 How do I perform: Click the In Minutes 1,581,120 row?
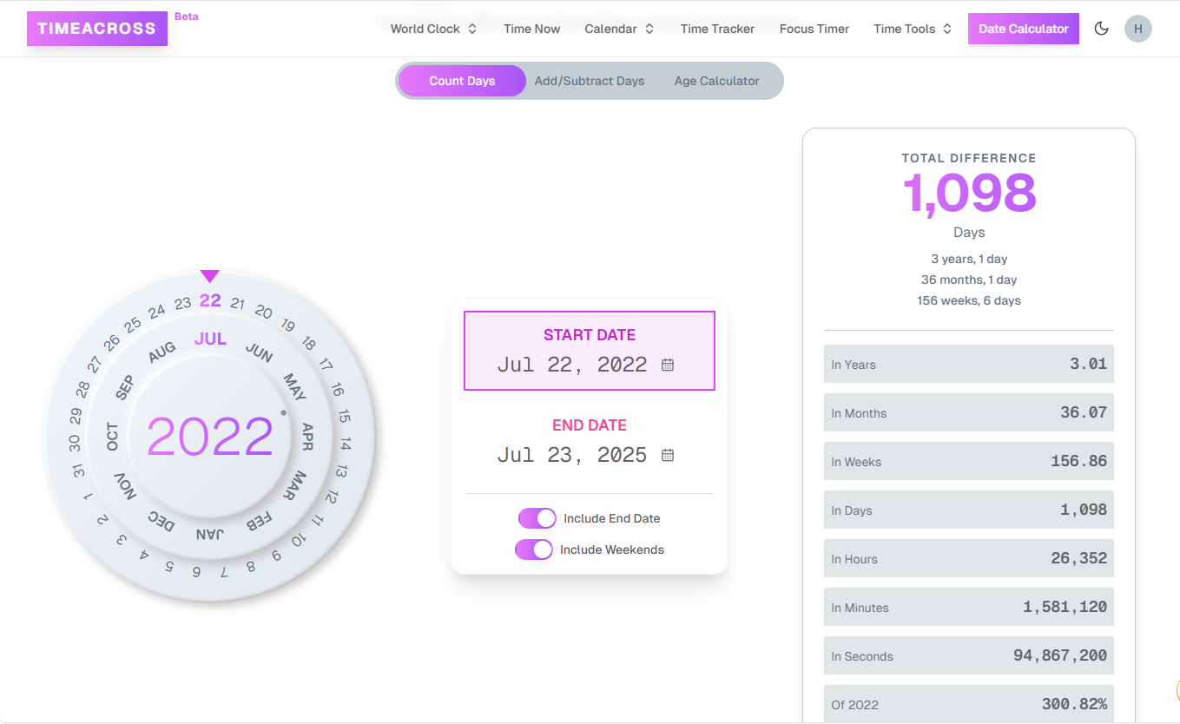969,608
